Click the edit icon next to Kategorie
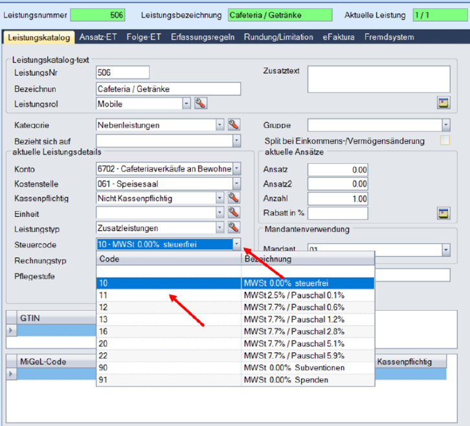The image size is (470, 426). [x=234, y=125]
